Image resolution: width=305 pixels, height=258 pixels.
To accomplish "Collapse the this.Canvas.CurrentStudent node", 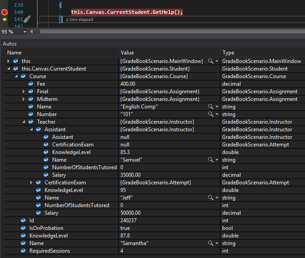I will click(x=8, y=69).
